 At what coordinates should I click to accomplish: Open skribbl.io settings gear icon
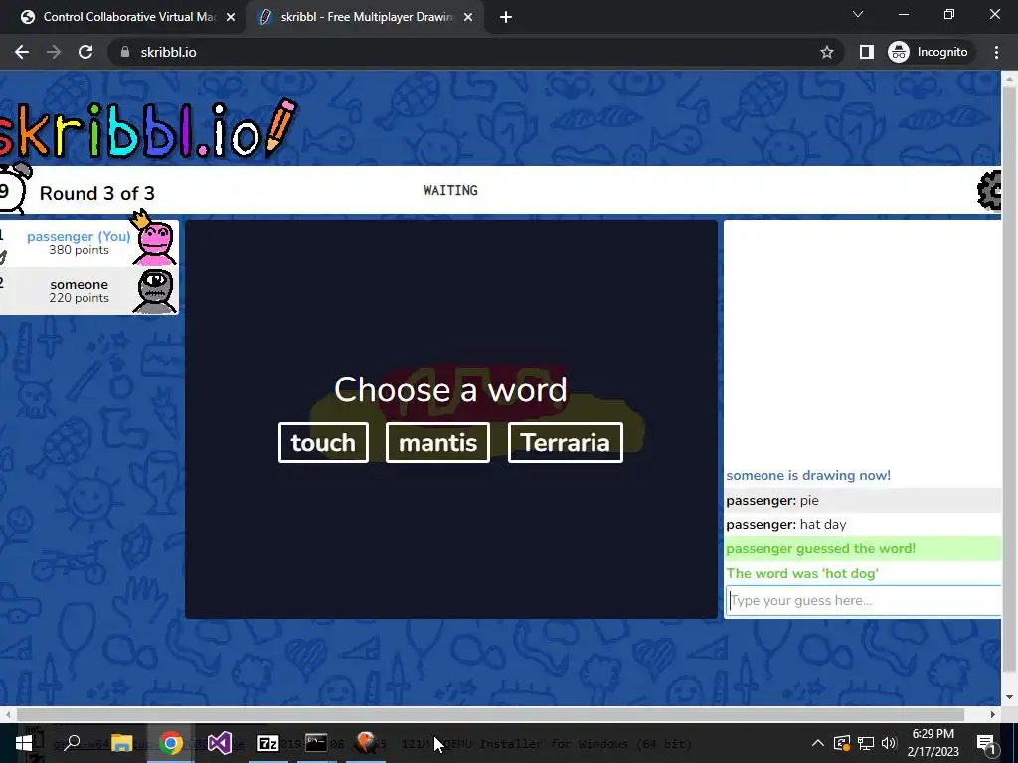[x=989, y=190]
